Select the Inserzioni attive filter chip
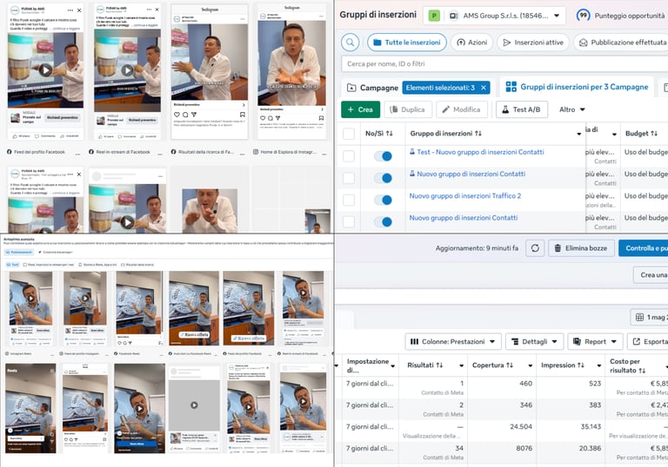The width and height of the screenshot is (668, 467). [x=533, y=43]
